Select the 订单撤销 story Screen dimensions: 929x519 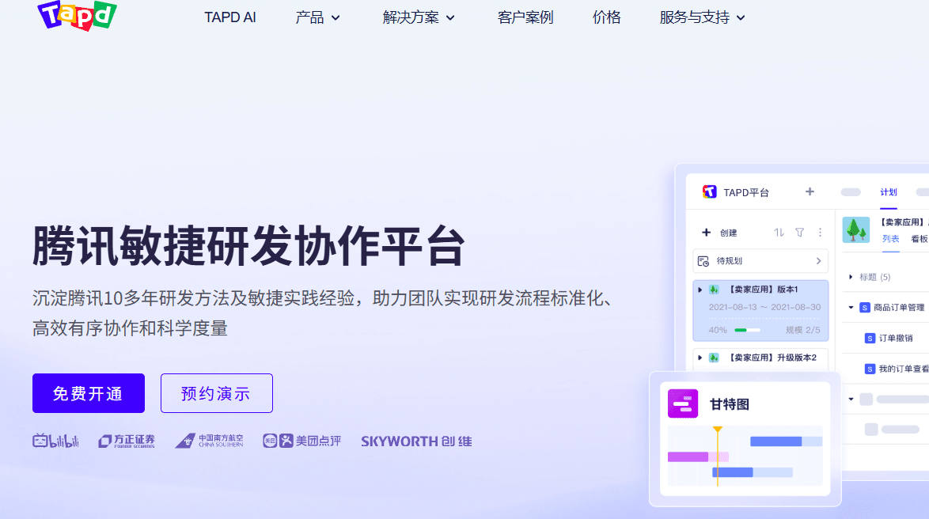tap(895, 339)
